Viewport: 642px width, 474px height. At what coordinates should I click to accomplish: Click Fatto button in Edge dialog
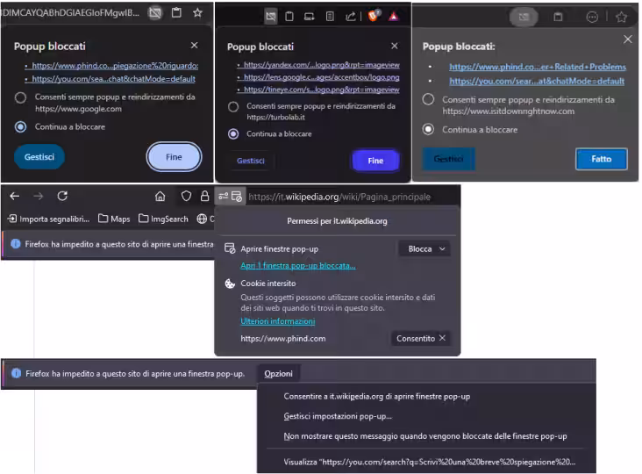click(x=602, y=159)
